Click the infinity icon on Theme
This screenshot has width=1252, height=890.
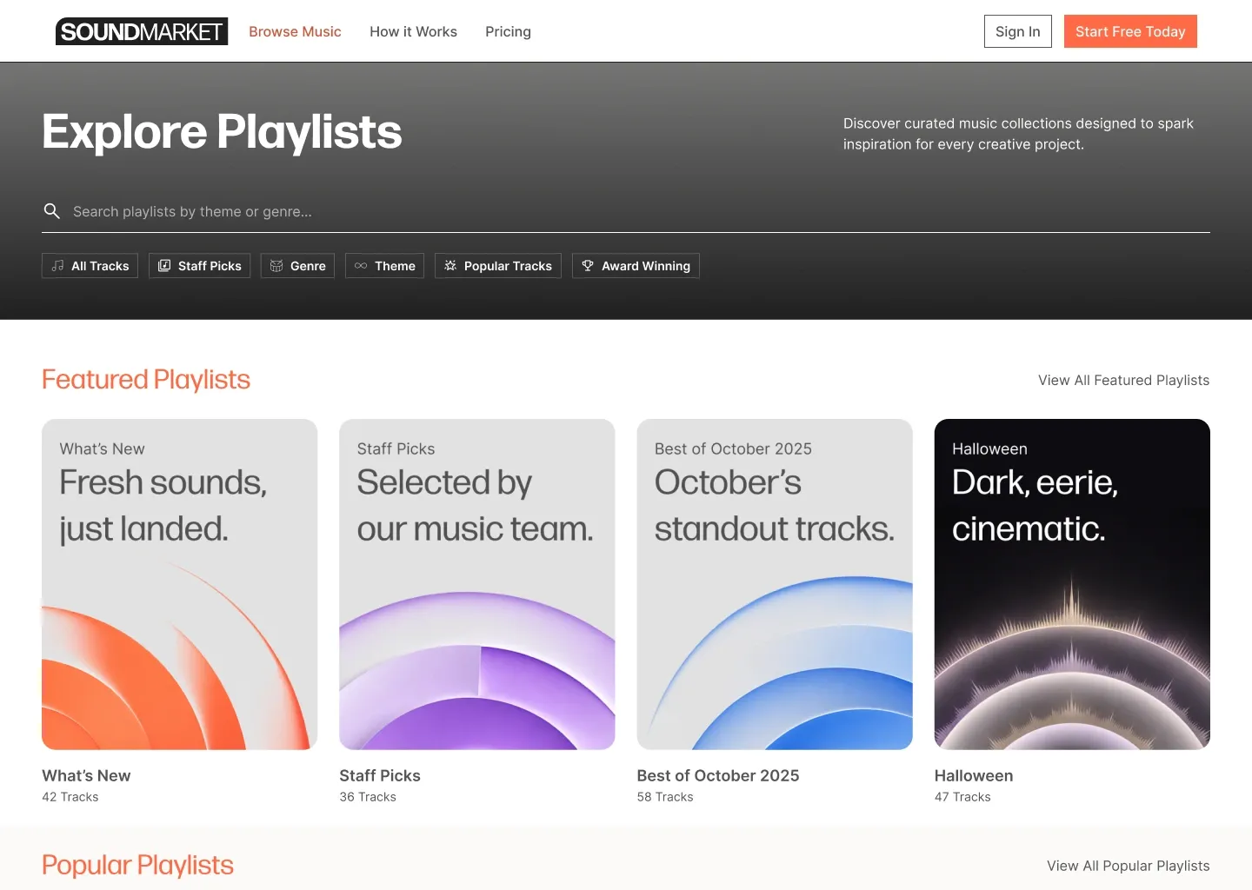pos(361,266)
